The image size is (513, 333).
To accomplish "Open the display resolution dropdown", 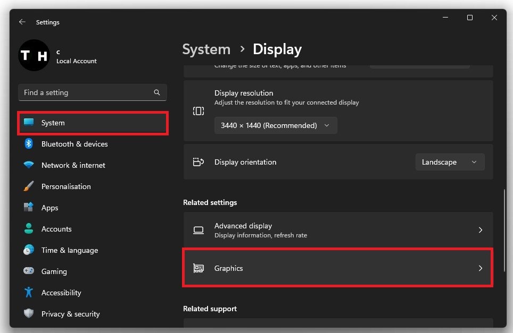I will [276, 126].
